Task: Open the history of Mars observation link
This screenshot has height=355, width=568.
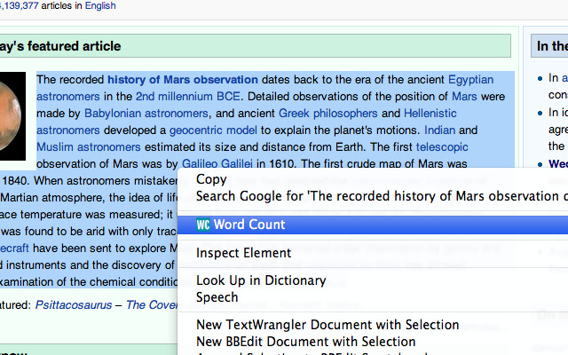Action: pos(183,80)
